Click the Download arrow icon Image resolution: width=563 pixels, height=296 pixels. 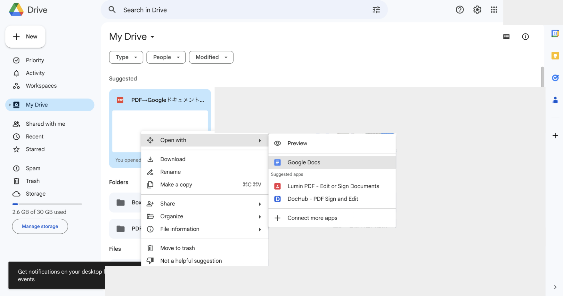(150, 159)
